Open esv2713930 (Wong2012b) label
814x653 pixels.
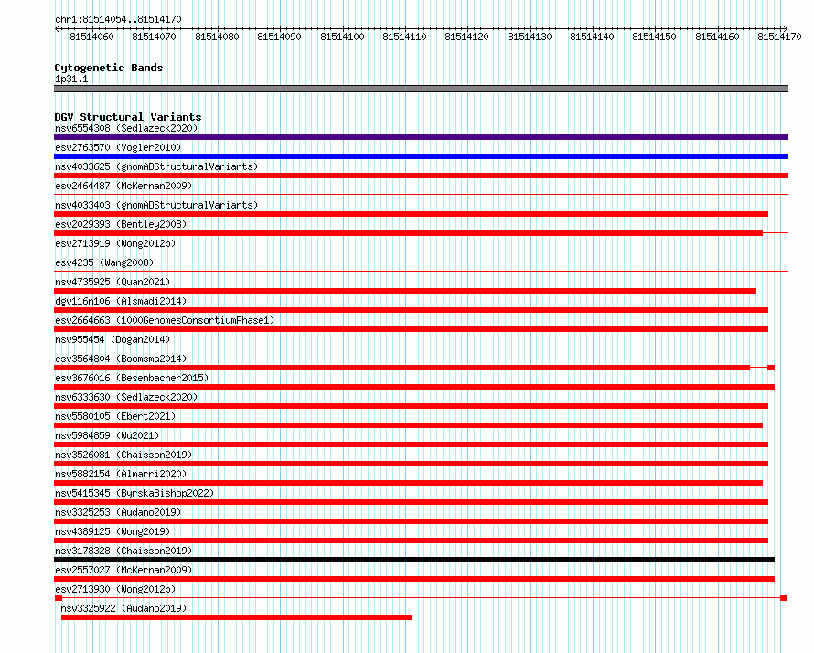(115, 589)
